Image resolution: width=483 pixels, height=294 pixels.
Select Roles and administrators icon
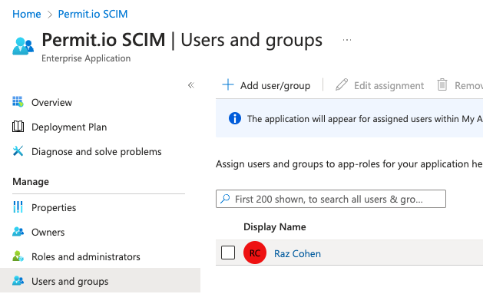click(18, 256)
